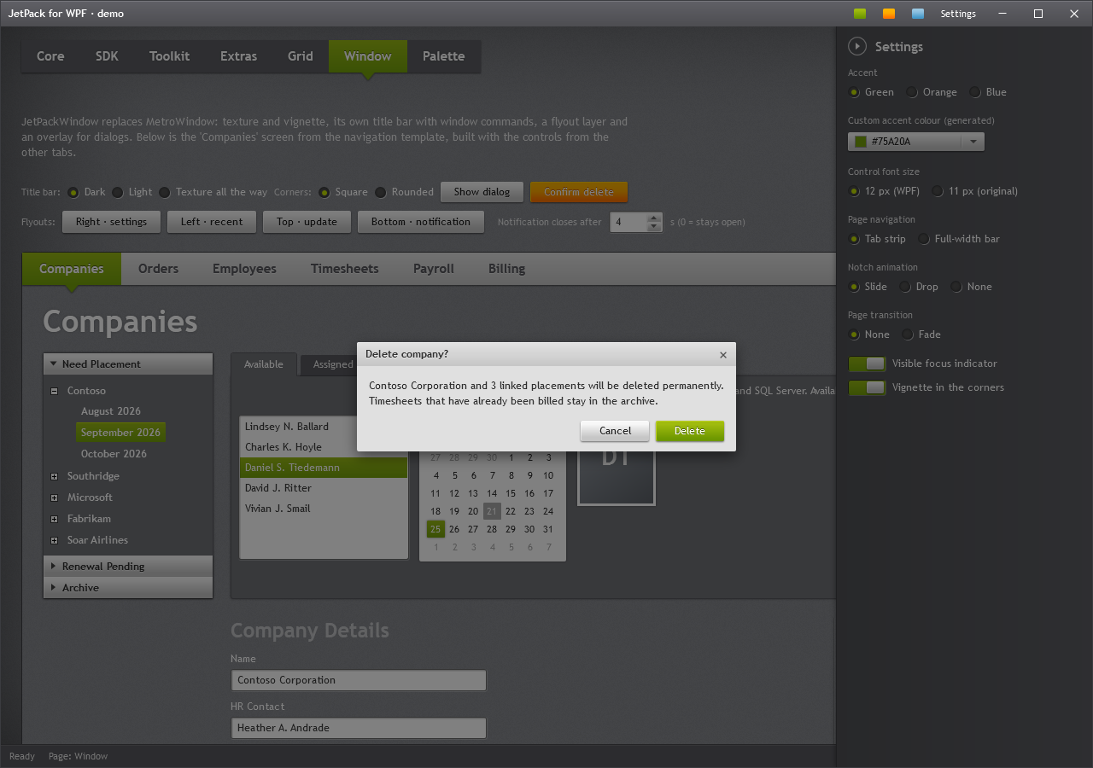Image resolution: width=1093 pixels, height=768 pixels.
Task: Go to the Orders page tab
Action: [159, 269]
